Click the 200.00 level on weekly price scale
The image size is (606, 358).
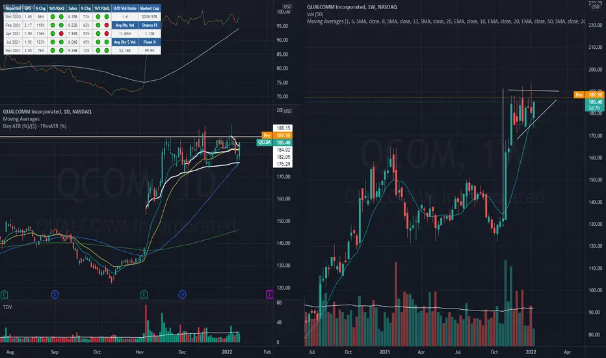tap(595, 70)
